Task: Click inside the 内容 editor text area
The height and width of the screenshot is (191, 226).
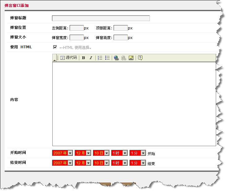Action: click(134, 104)
